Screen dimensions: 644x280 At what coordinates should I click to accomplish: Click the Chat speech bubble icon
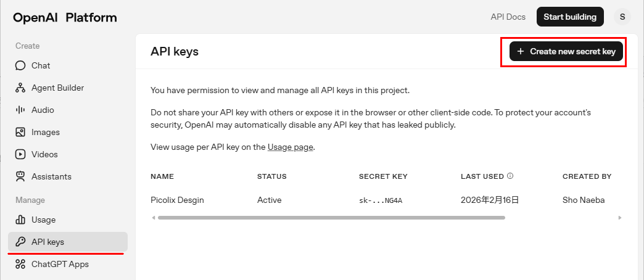tap(20, 66)
